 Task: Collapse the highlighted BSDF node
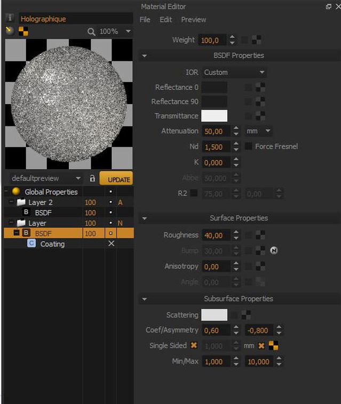[x=16, y=233]
